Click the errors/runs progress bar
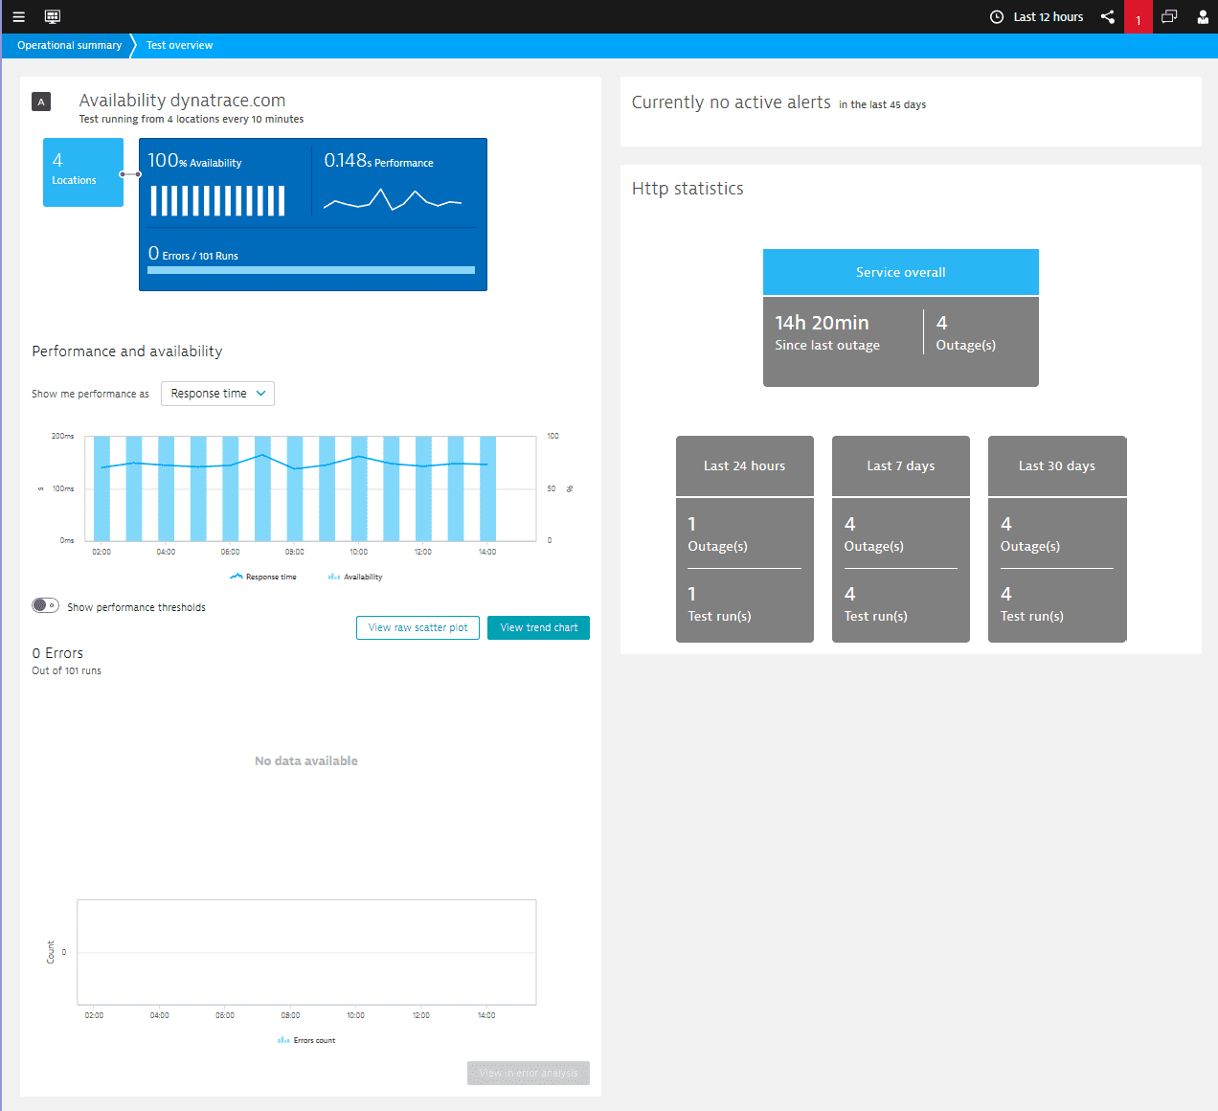The width and height of the screenshot is (1218, 1111). coord(311,270)
